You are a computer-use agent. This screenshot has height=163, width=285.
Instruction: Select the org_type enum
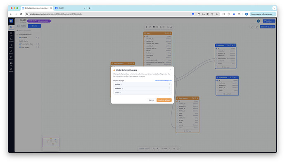[x=24, y=37]
